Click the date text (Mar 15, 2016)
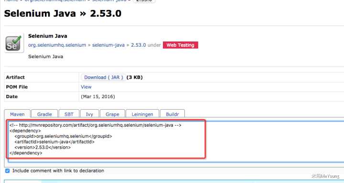 coord(98,97)
